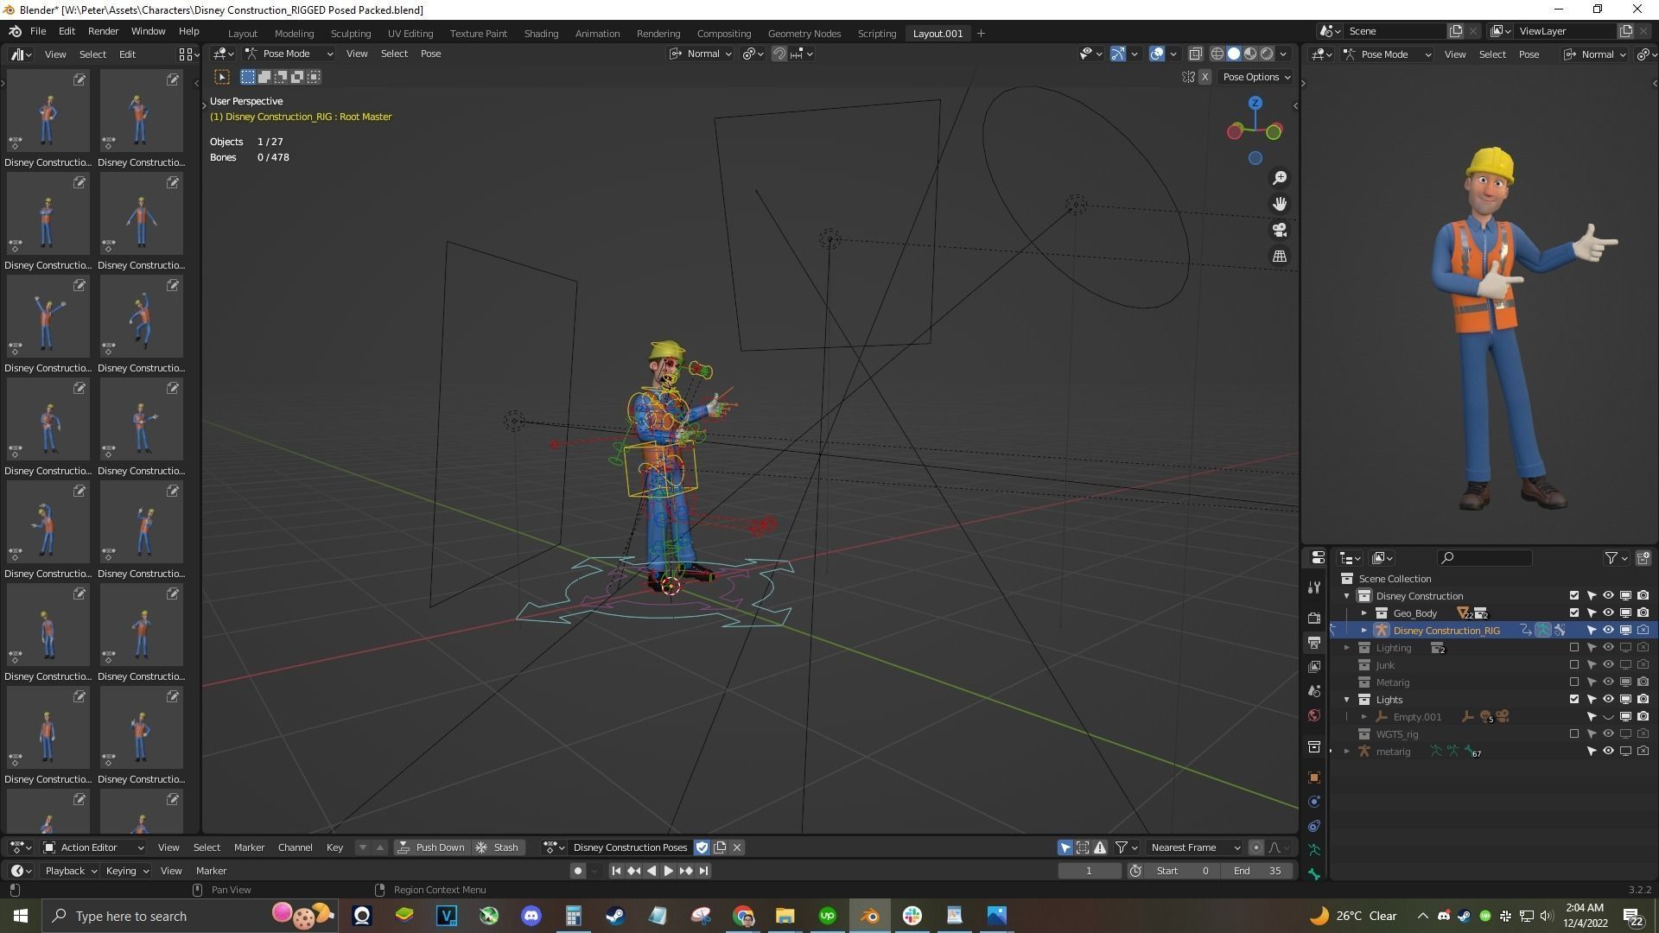Open the Pose Options dropdown
This screenshot has height=933, width=1659.
point(1255,77)
